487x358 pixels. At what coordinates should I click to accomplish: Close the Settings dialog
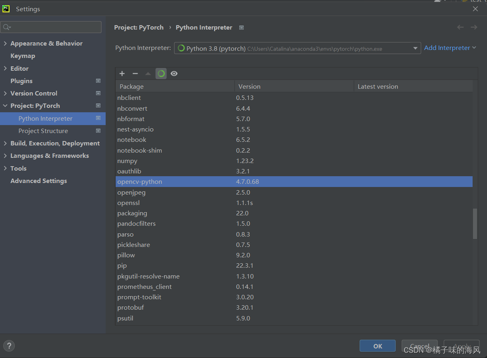(x=475, y=9)
